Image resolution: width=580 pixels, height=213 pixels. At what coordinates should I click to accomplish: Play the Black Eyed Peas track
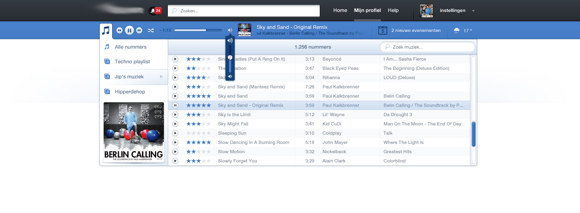[175, 68]
